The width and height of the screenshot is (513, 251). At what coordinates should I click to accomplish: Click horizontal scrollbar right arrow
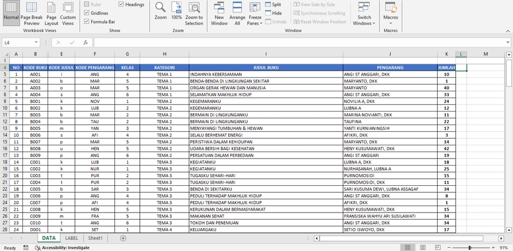(x=501, y=238)
